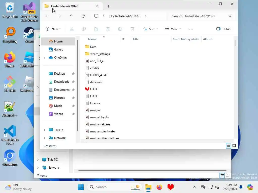258x193 pixels.
Task: Click the Undertale.v4279148 breadcrumb
Action: point(125,16)
